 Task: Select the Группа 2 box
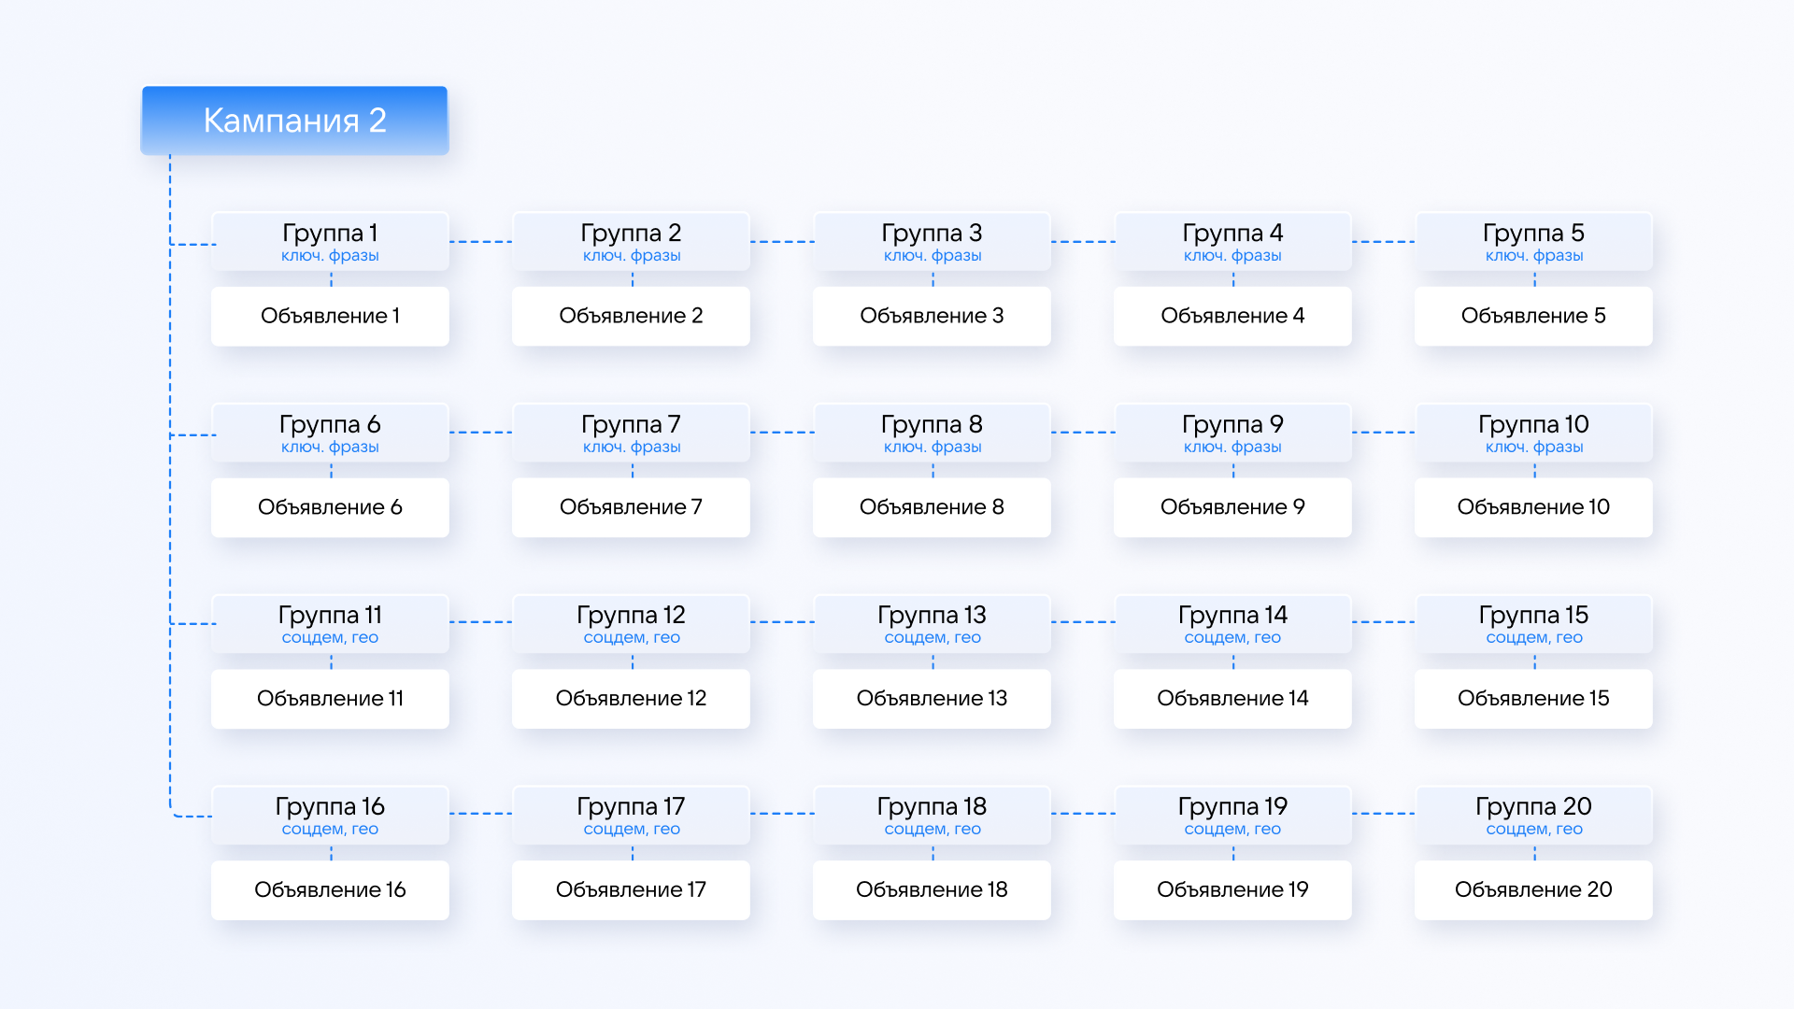tap(631, 242)
